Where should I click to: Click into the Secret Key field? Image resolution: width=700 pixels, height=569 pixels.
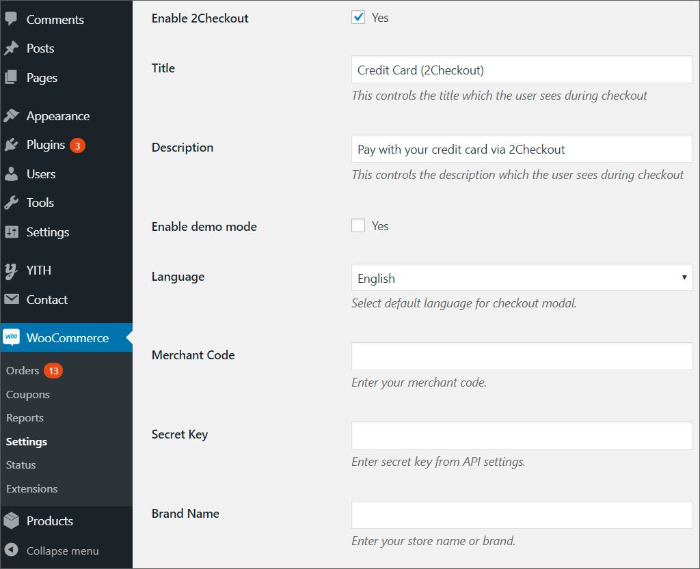[x=522, y=436]
